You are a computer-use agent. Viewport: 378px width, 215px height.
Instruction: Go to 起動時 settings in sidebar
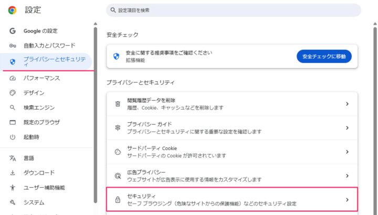tap(33, 137)
